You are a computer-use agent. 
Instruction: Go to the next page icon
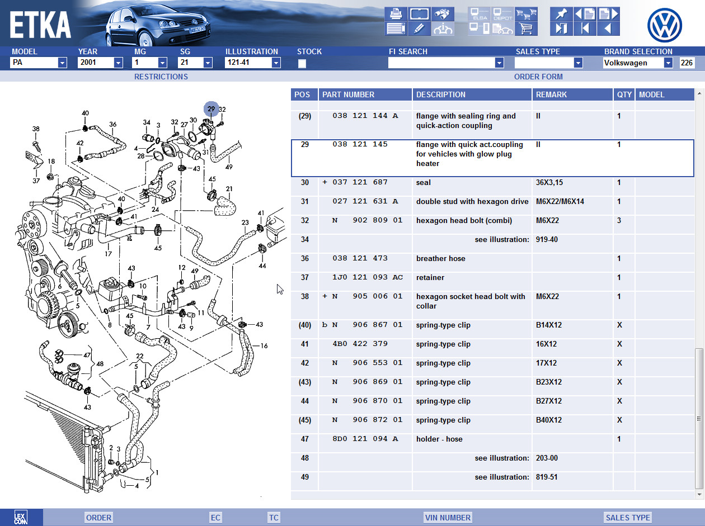tap(608, 14)
